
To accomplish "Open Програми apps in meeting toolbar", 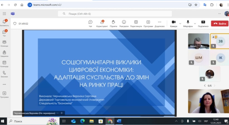I will [x=148, y=23].
